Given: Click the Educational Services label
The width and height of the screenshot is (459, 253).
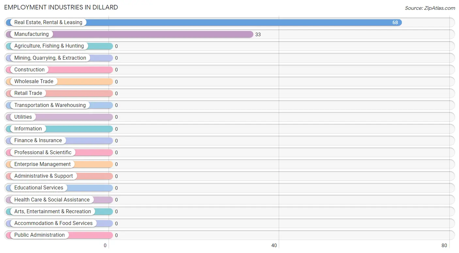Looking at the screenshot, I should coord(39,188).
